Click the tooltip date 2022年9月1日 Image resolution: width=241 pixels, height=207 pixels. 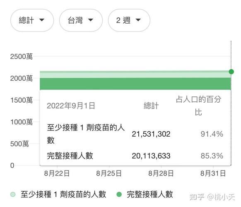coord(71,106)
